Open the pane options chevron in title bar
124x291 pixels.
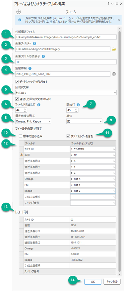(x=112, y=4)
